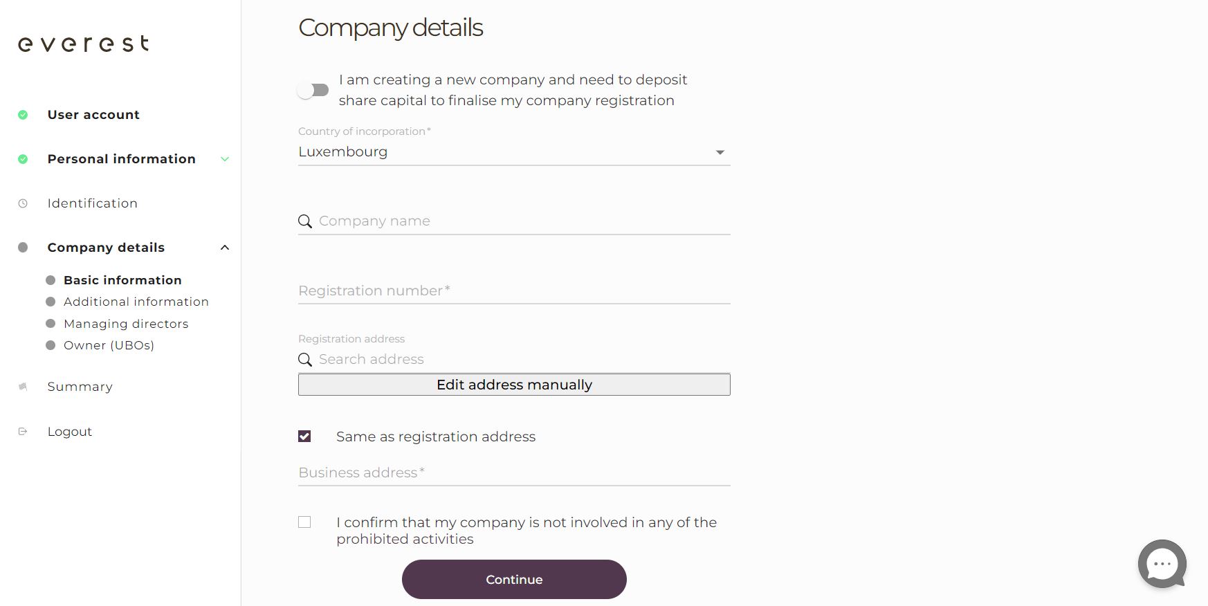The width and height of the screenshot is (1208, 606).
Task: Collapse the Company details section
Action: click(224, 247)
